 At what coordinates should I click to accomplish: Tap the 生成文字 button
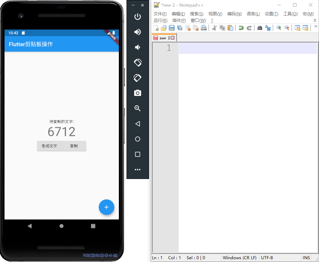49,146
